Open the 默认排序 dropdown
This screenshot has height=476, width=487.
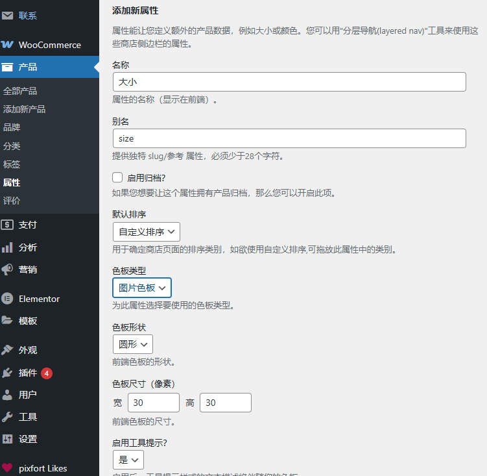click(147, 232)
